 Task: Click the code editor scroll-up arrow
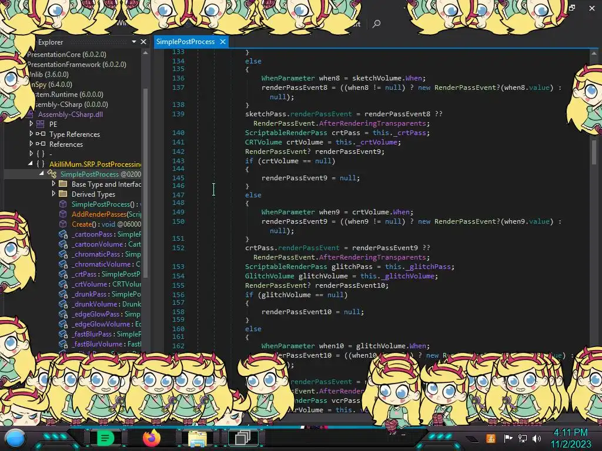(x=594, y=53)
